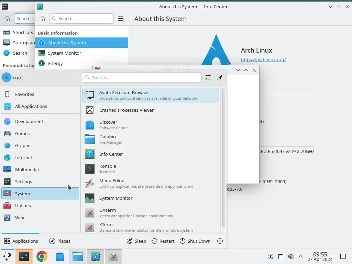Start UXTerm from the launcher
Viewport: 352px width, 264px height.
click(151, 213)
